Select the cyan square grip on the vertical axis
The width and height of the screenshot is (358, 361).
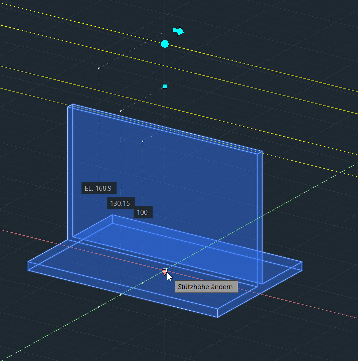coord(165,86)
